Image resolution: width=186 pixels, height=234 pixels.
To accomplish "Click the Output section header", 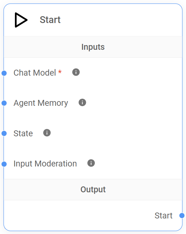I will pos(93,190).
